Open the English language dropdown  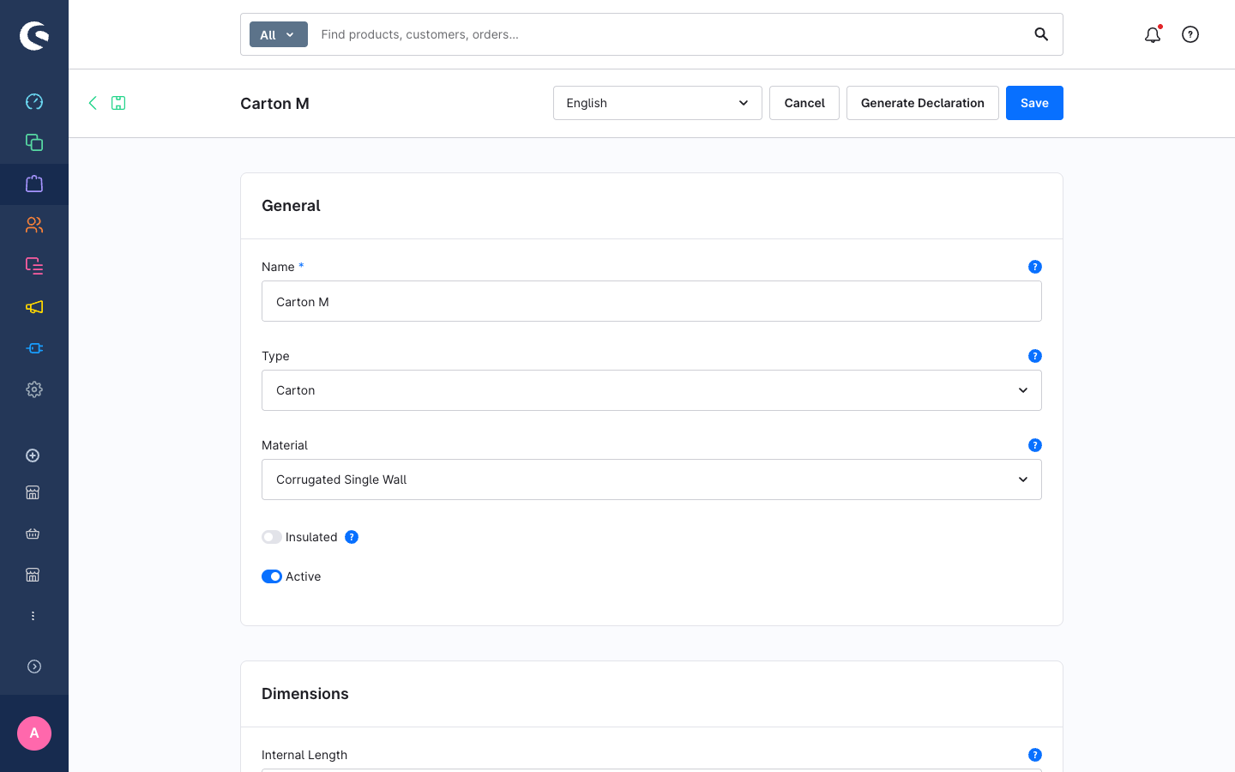click(x=658, y=103)
